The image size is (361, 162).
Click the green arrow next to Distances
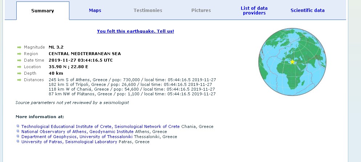point(19,80)
